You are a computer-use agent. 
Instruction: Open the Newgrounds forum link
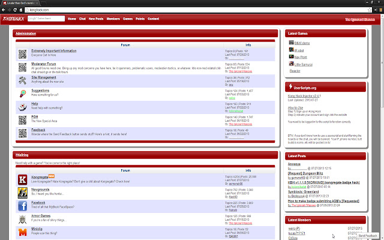(40, 190)
